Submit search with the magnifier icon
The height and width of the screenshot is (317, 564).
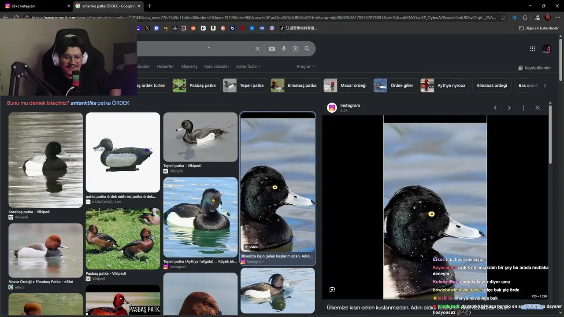(307, 49)
